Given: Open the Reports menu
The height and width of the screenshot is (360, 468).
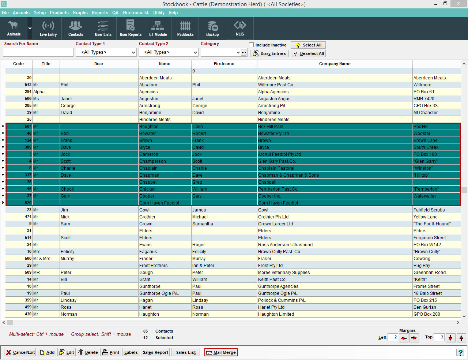Looking at the screenshot, I should pyautogui.click(x=100, y=12).
